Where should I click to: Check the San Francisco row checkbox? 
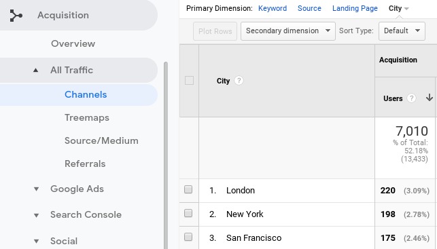click(188, 237)
